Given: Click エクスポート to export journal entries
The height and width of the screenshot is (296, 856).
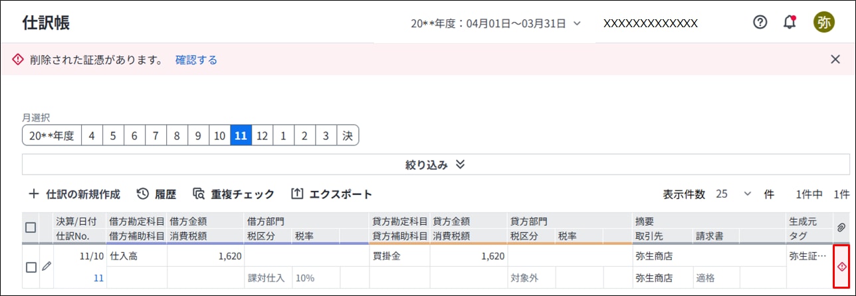Looking at the screenshot, I should pyautogui.click(x=332, y=194).
